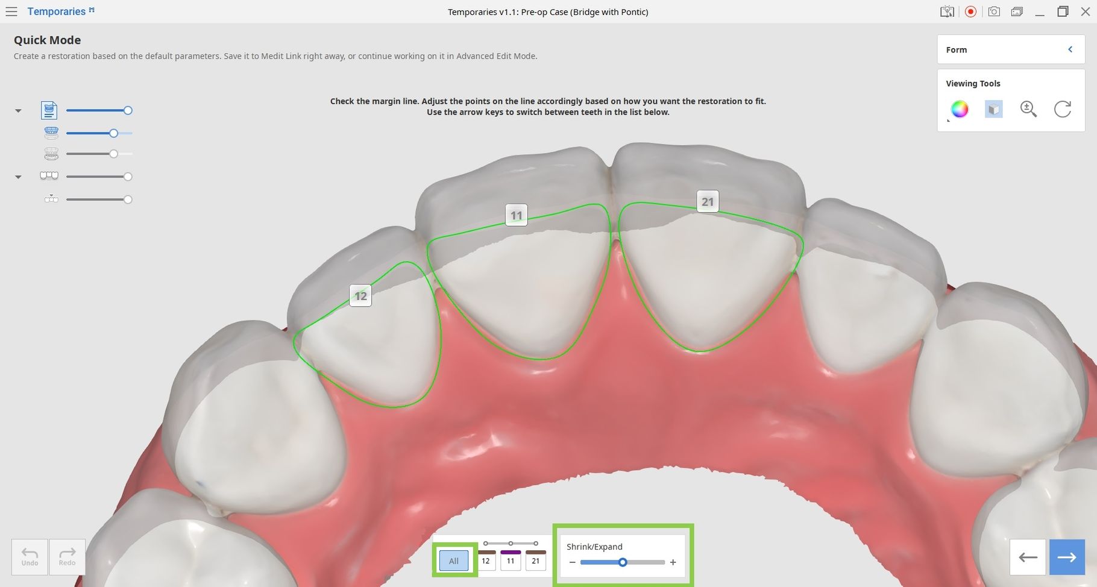Toggle the upper jaw scan visibility icon
The image size is (1097, 587).
click(x=51, y=133)
